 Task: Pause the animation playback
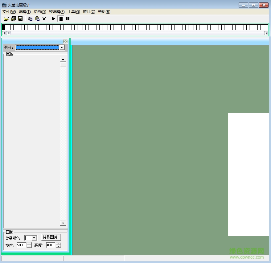pos(68,19)
